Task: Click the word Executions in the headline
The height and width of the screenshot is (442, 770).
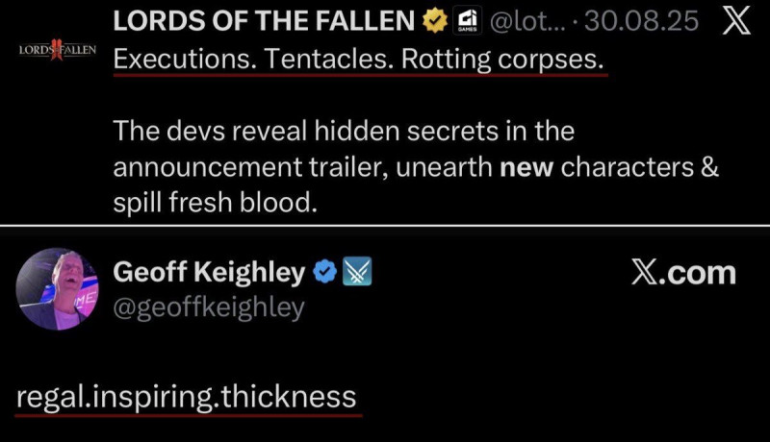Action: click(176, 59)
